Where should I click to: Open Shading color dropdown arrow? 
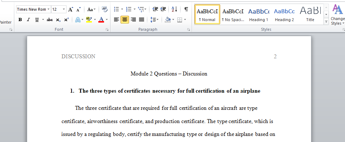coord(173,20)
